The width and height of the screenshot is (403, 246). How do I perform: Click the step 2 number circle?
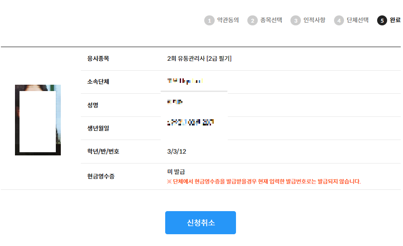pyautogui.click(x=252, y=21)
